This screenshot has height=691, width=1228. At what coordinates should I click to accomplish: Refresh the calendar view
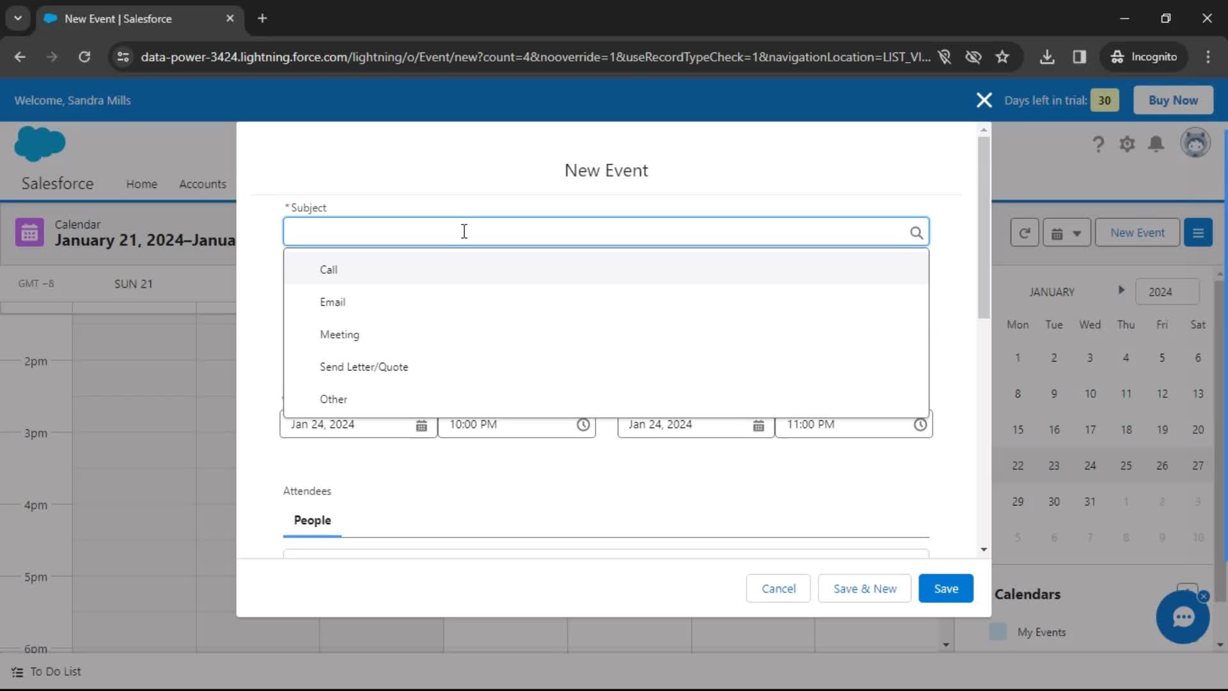(1024, 233)
